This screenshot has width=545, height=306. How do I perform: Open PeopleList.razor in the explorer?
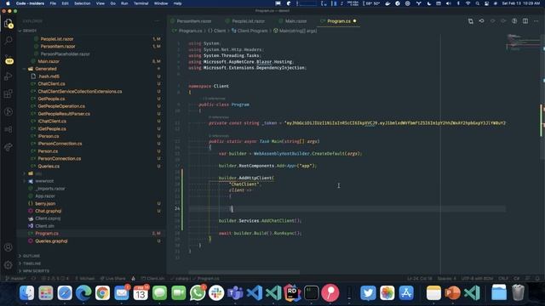click(57, 39)
